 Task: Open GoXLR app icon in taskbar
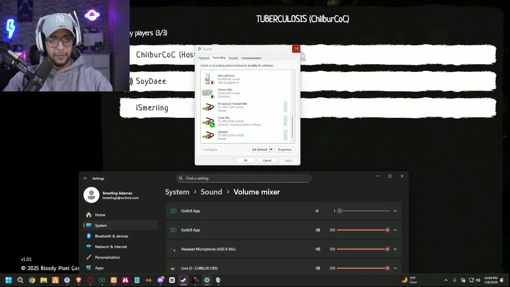[x=102, y=280]
